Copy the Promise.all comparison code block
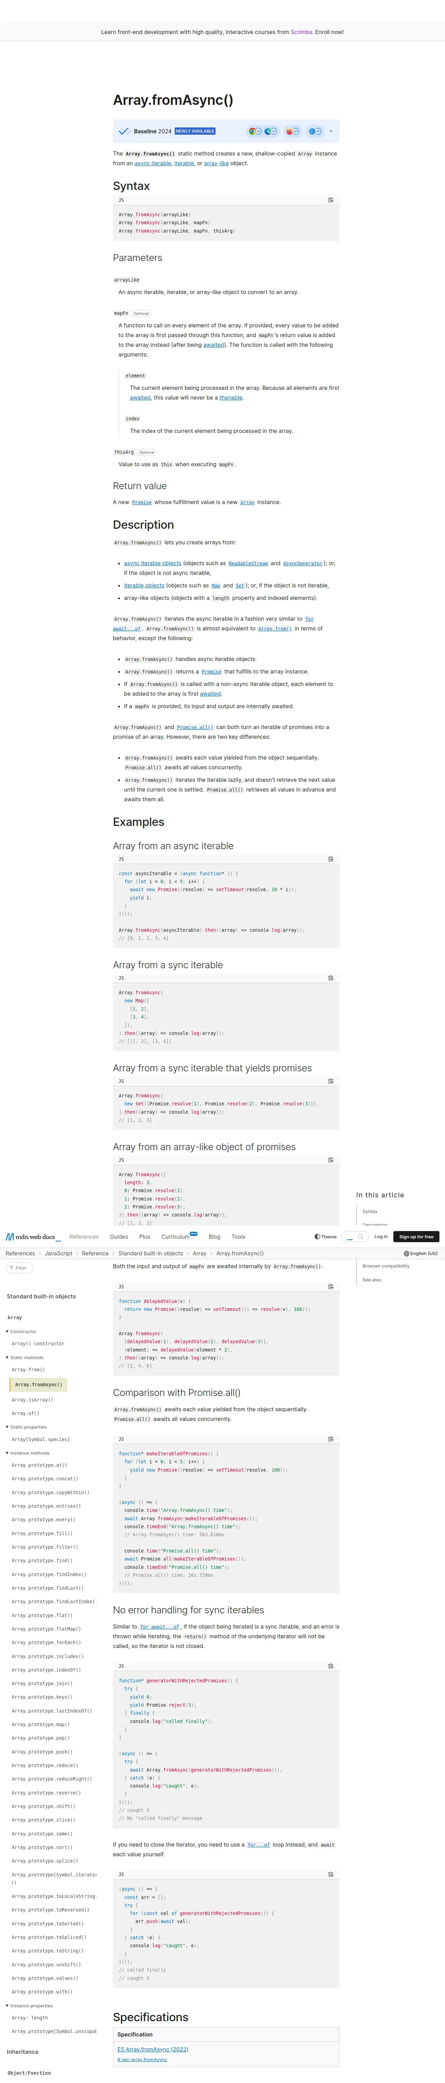 click(330, 1439)
